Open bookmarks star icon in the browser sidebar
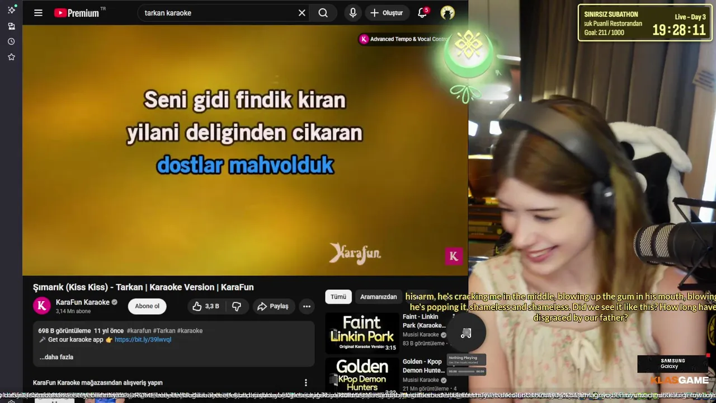This screenshot has height=403, width=716. pos(11,57)
